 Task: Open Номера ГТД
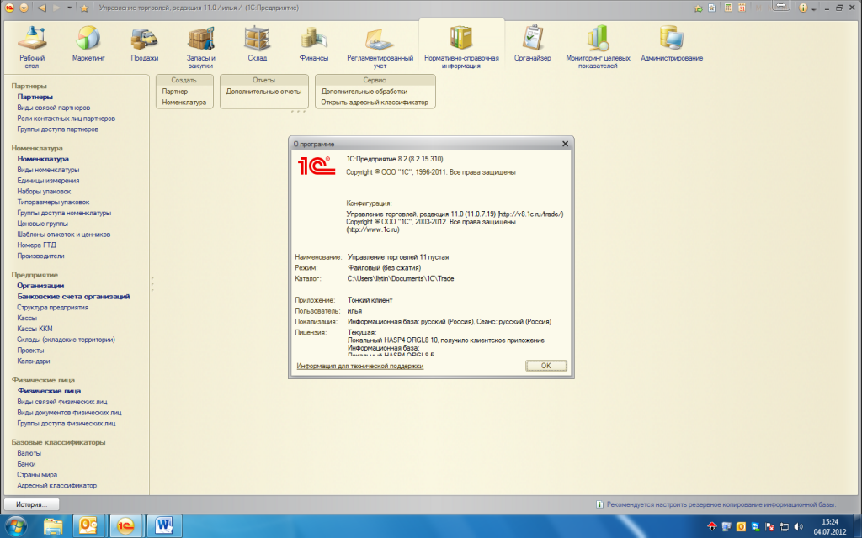[x=36, y=245]
